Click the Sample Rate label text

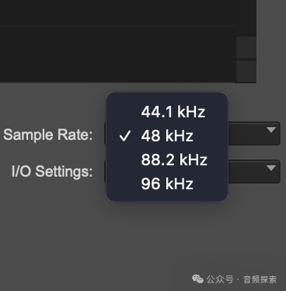[48, 135]
